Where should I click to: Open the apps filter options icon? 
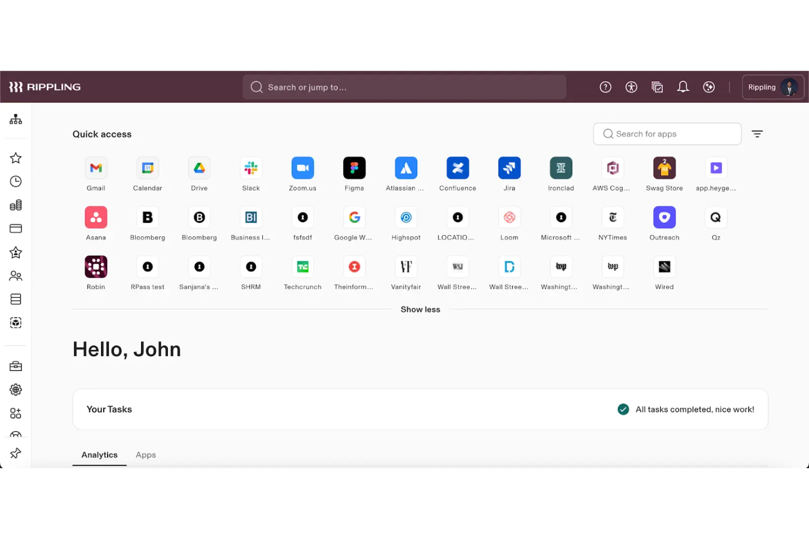757,134
